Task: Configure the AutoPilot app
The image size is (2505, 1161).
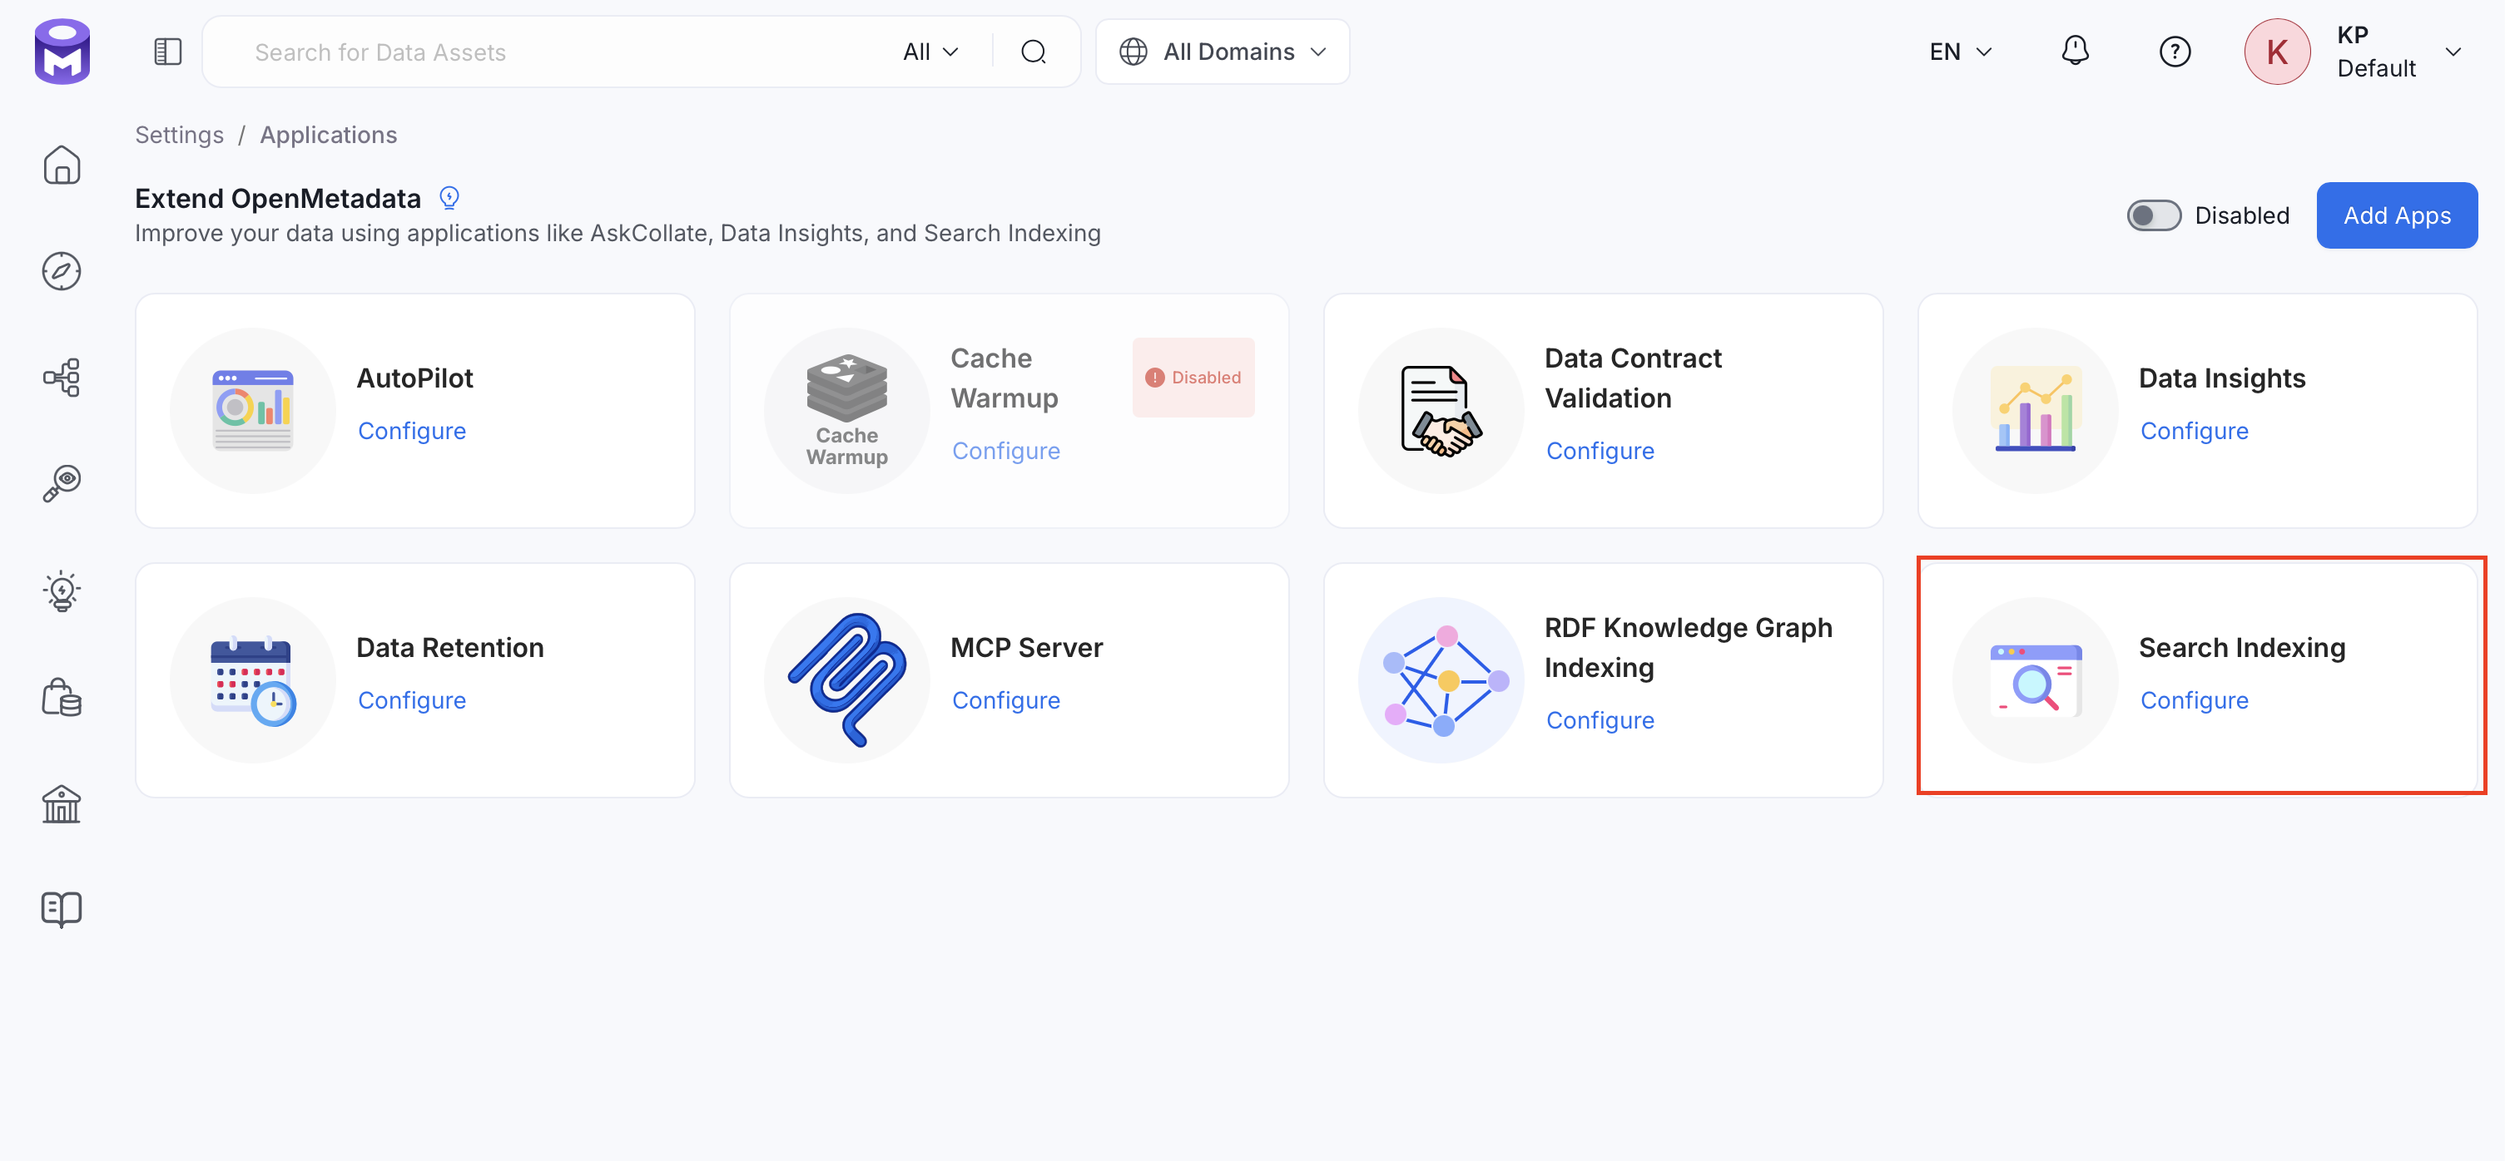Action: click(412, 431)
